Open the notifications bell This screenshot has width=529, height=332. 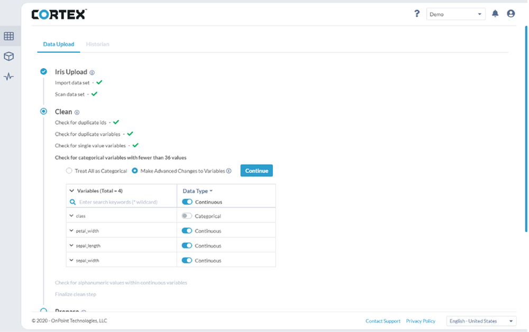495,14
